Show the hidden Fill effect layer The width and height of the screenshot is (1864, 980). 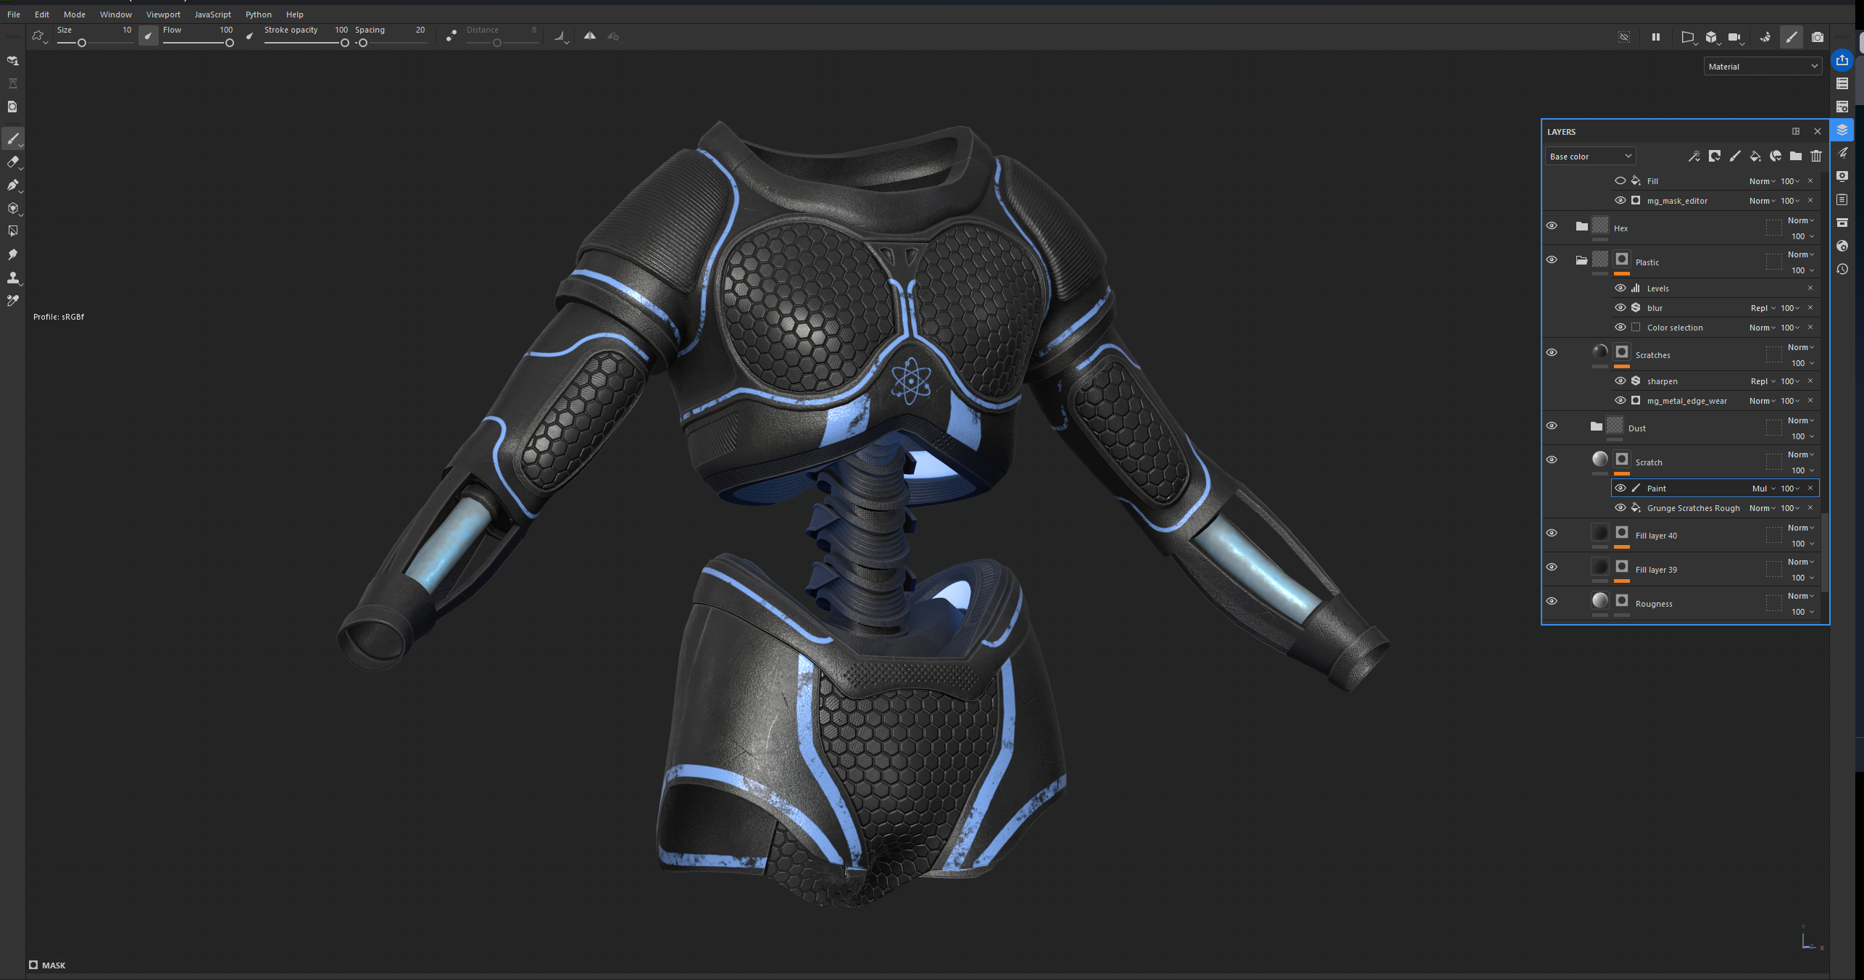point(1620,181)
